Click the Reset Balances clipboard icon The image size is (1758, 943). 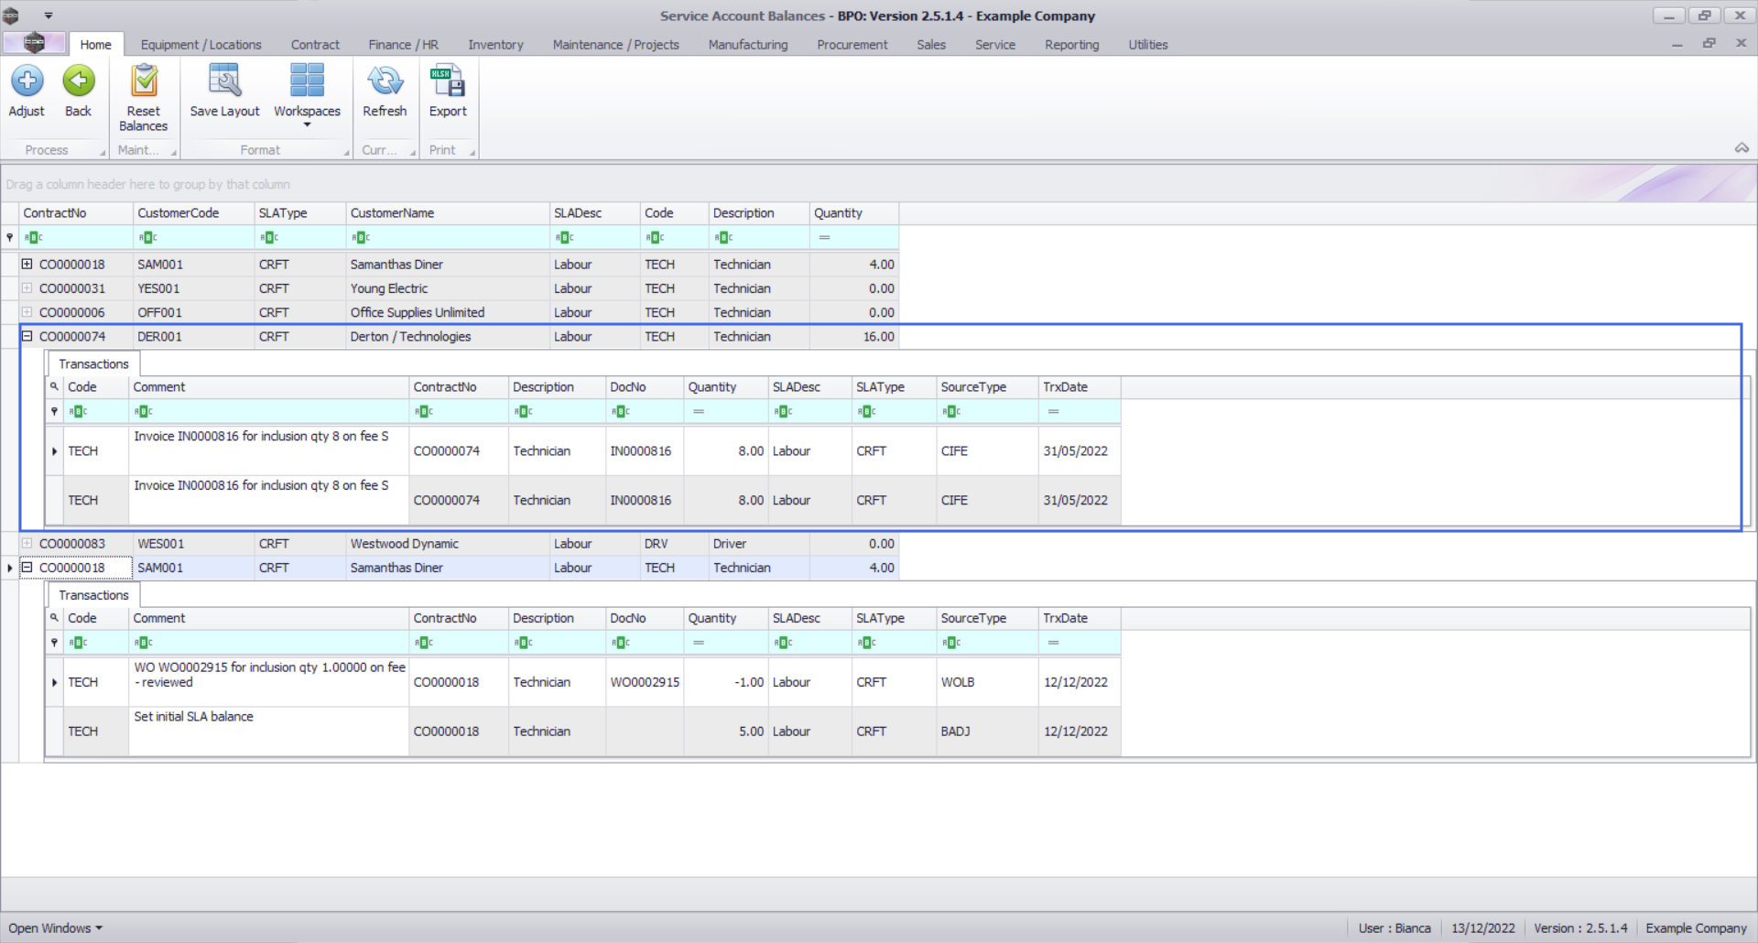pyautogui.click(x=143, y=82)
